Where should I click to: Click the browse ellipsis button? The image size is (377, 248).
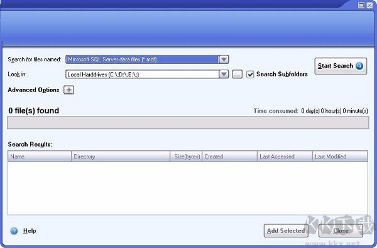237,75
